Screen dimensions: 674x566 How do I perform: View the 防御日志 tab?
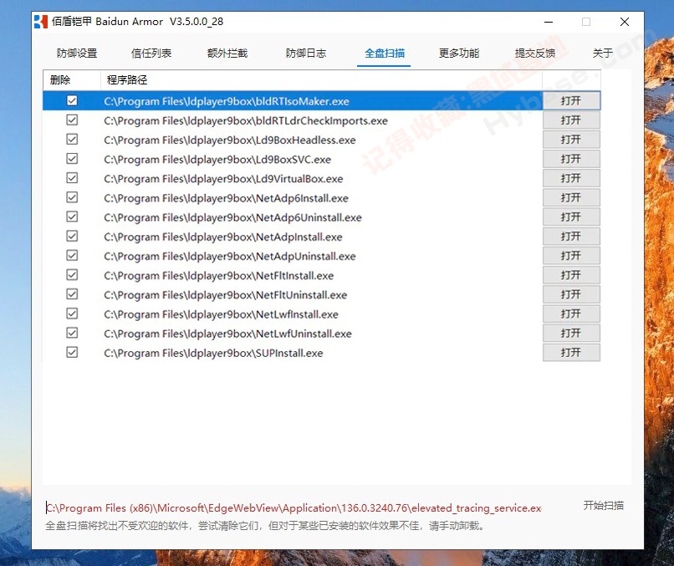306,54
